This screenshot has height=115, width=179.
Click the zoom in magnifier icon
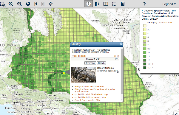(11, 4)
